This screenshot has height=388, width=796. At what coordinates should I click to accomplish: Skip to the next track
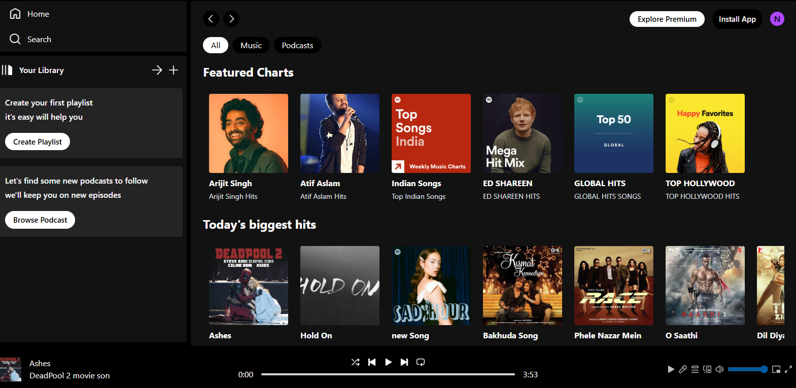(404, 362)
